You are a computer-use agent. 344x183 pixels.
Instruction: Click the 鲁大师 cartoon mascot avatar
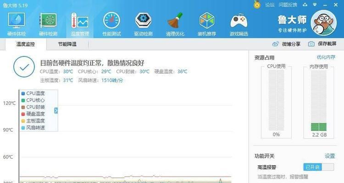pyautogui.click(x=324, y=23)
